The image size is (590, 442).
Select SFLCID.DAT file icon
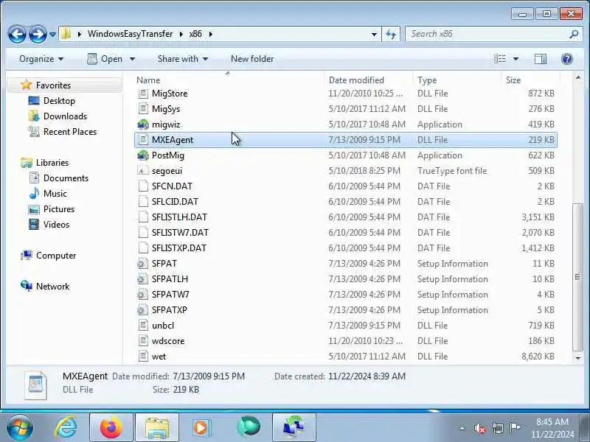(143, 201)
